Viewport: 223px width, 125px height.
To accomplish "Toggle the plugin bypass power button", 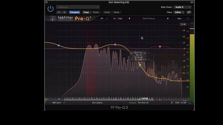I will pyautogui.click(x=51, y=9).
